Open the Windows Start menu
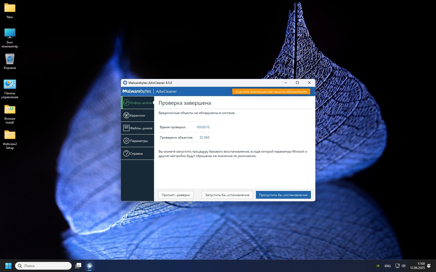The image size is (436, 272). [x=8, y=266]
